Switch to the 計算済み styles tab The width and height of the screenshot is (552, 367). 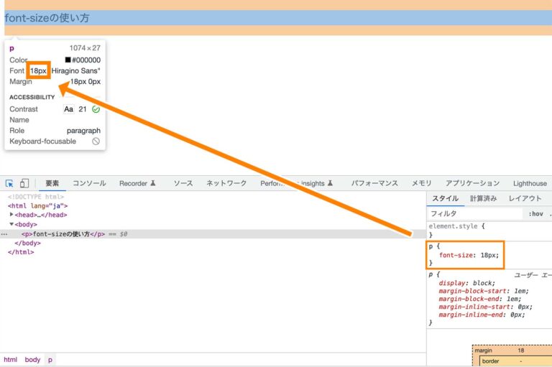(484, 198)
